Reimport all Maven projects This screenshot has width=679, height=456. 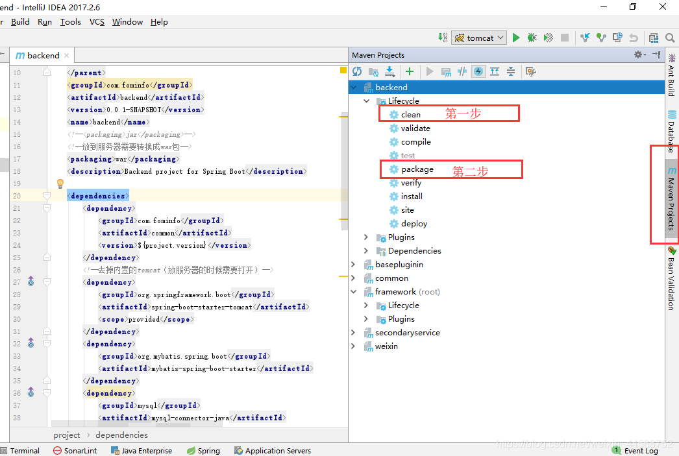[x=357, y=71]
